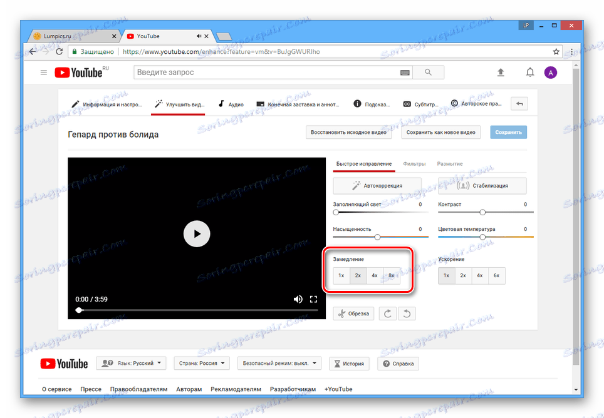Switch acceleration to 4x in Ускорение
604x418 pixels.
(479, 275)
